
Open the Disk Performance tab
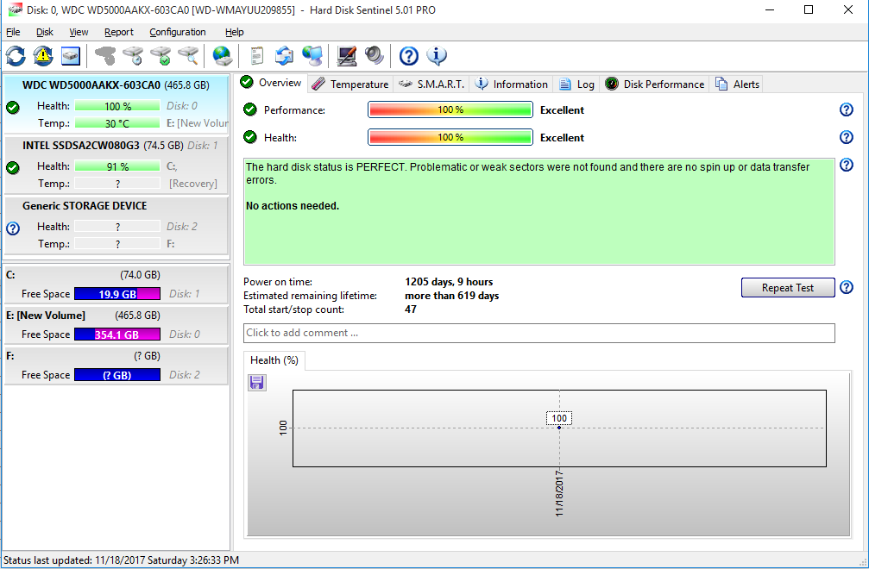click(655, 84)
